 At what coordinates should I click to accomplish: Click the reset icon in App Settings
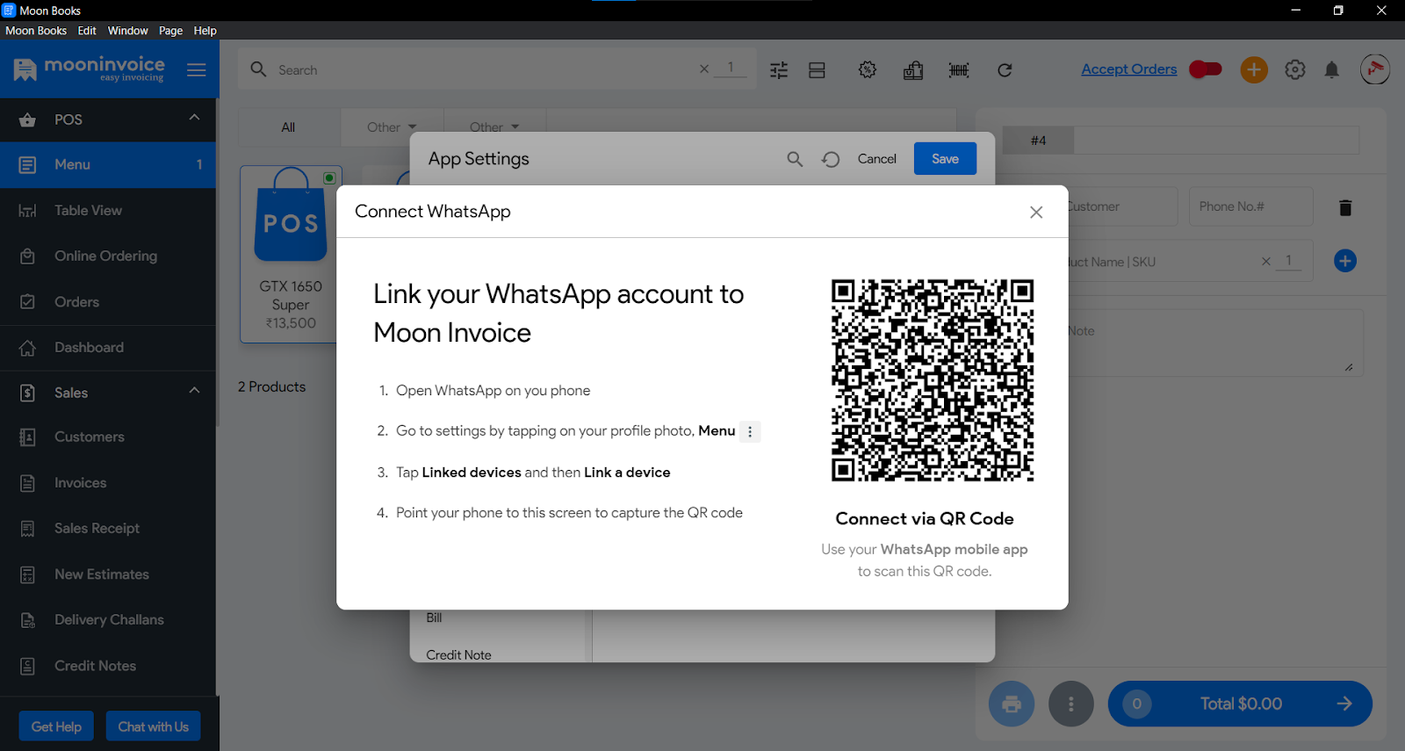pyautogui.click(x=831, y=159)
